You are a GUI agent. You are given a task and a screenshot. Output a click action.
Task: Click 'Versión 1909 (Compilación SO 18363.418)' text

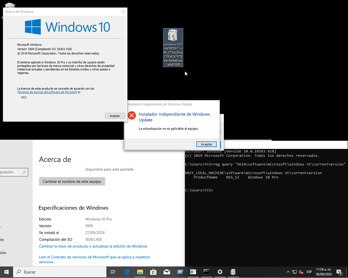tap(44, 49)
